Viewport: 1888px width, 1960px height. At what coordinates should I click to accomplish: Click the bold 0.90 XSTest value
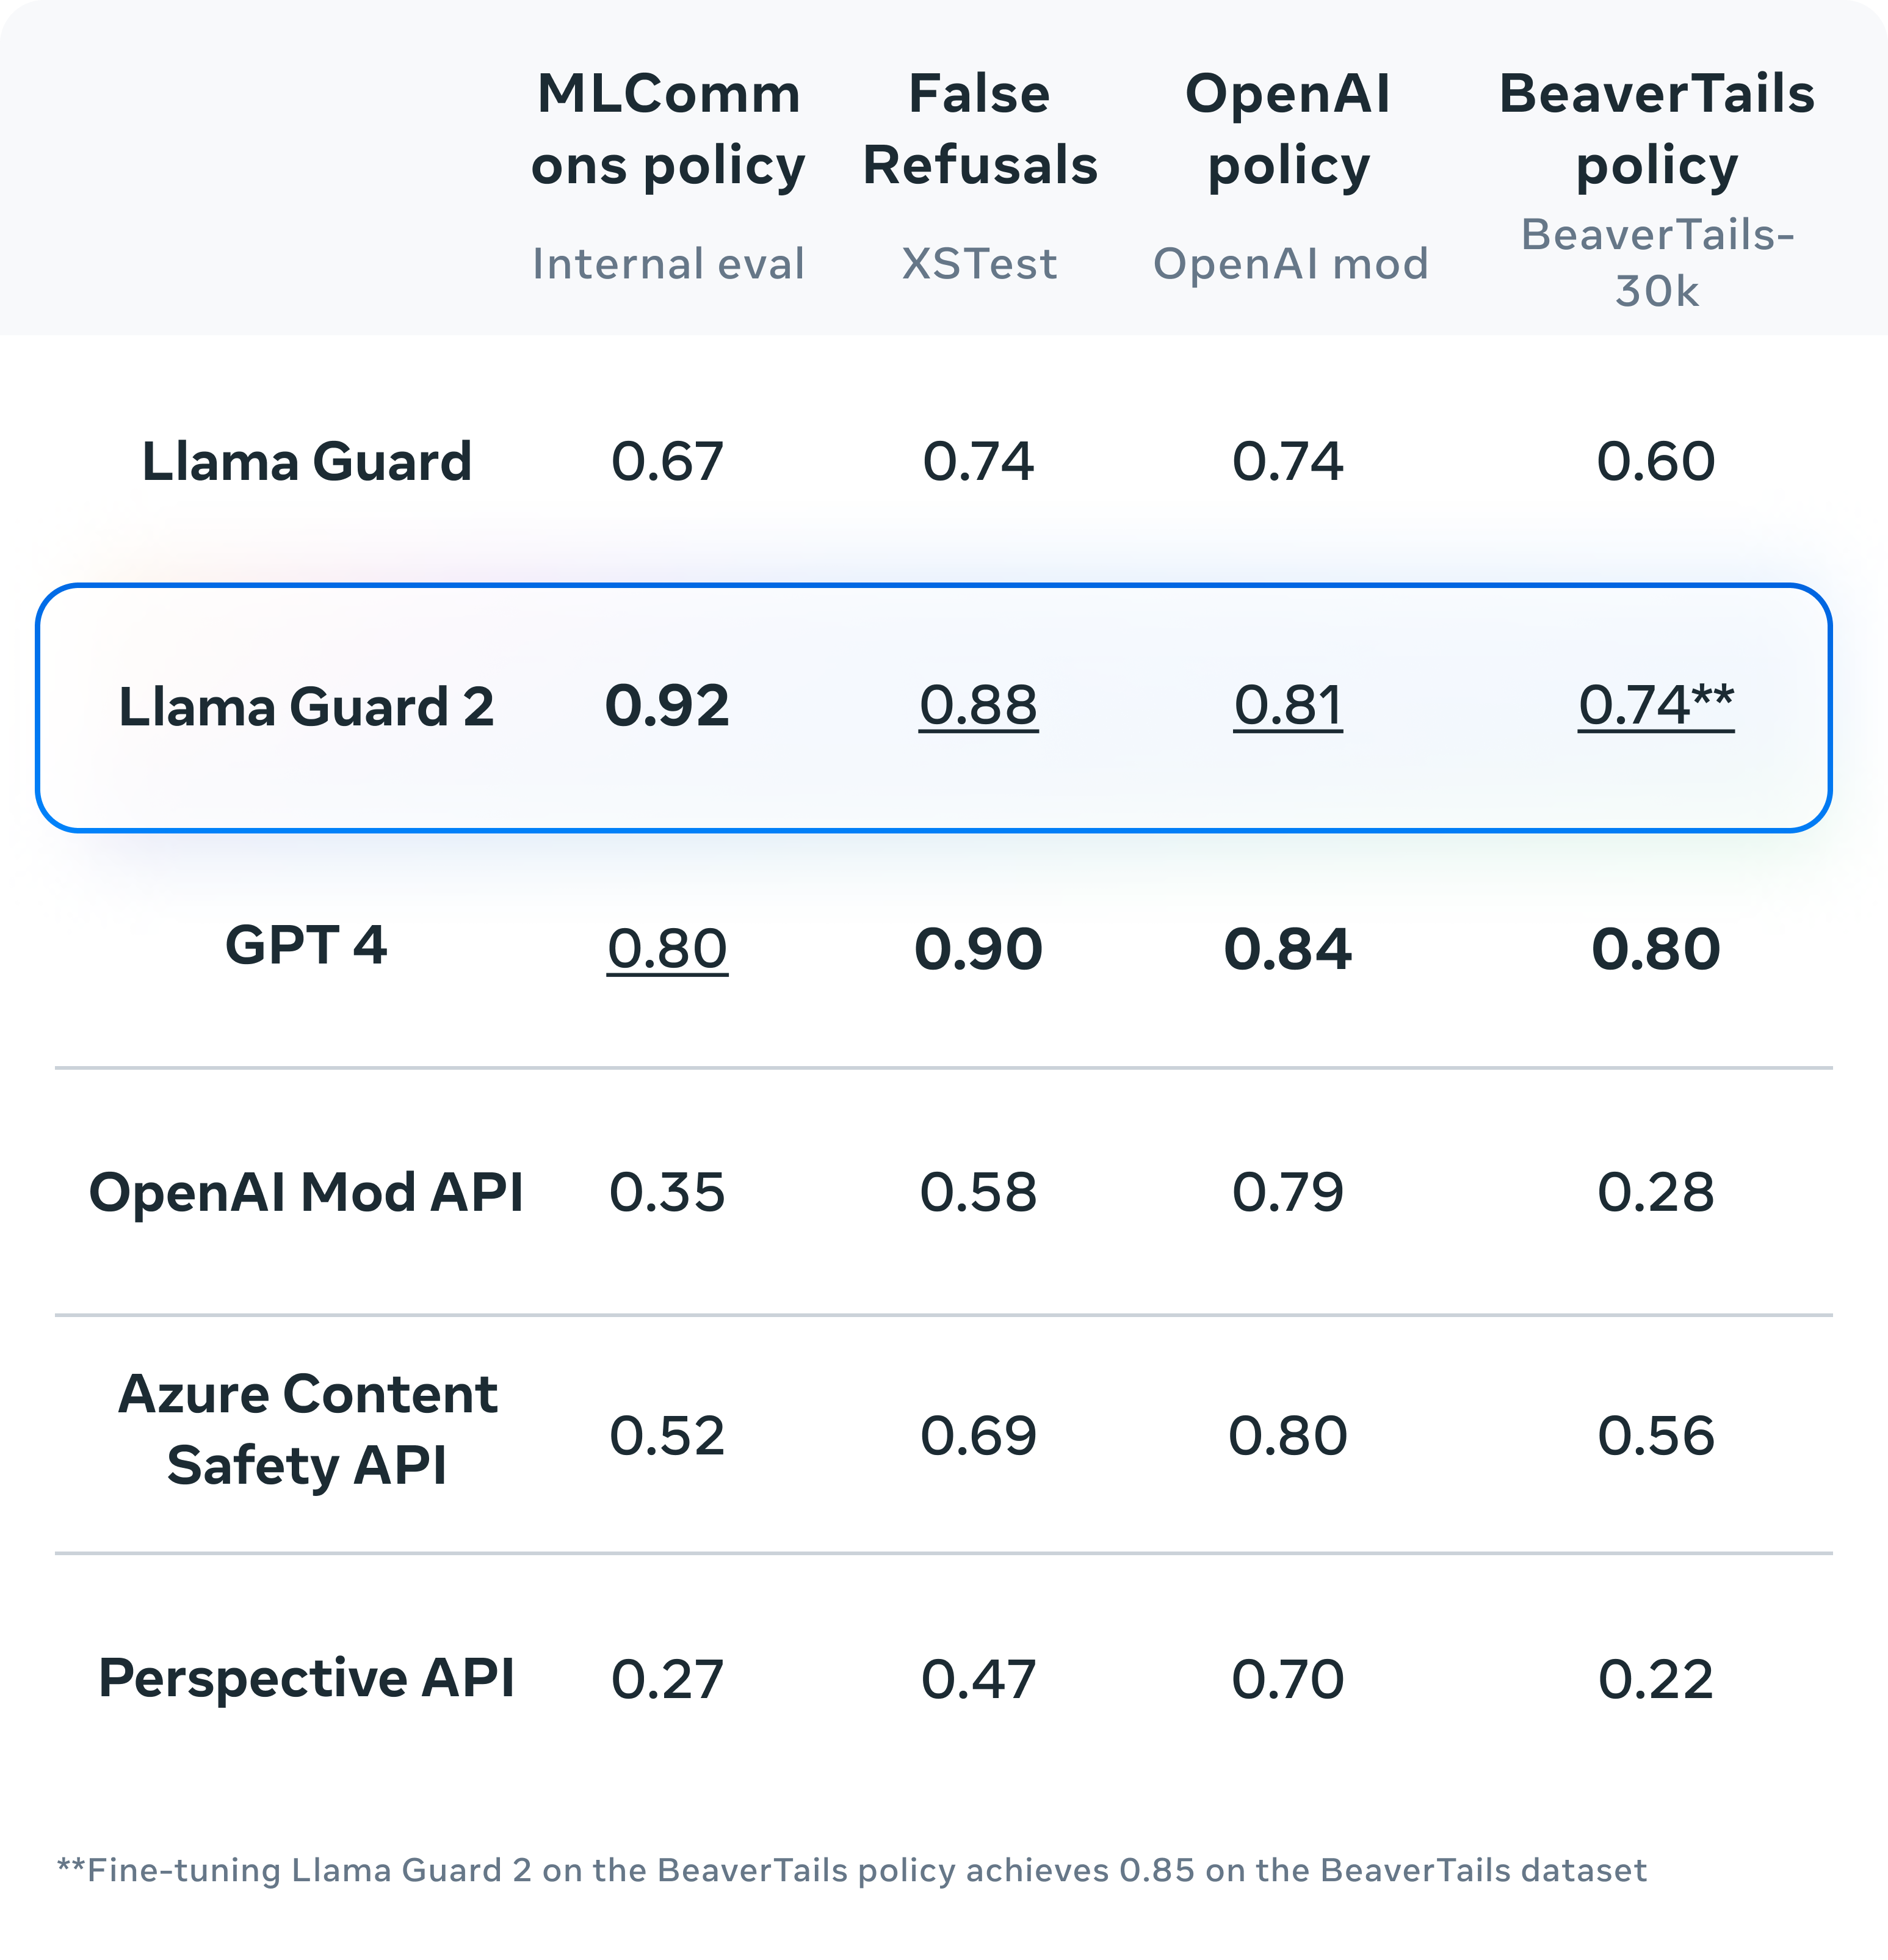click(978, 948)
